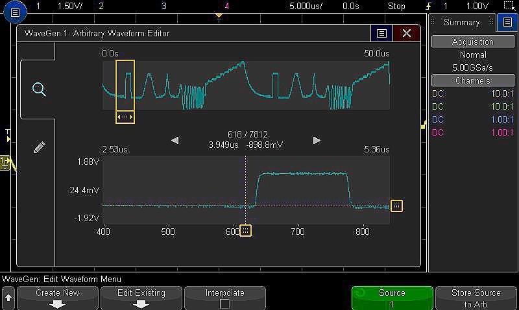Click the -1.92V axis label
This screenshot has width=519, height=310.
[x=86, y=219]
